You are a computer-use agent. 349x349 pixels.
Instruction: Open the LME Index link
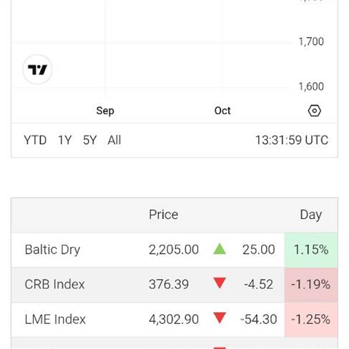(x=55, y=319)
